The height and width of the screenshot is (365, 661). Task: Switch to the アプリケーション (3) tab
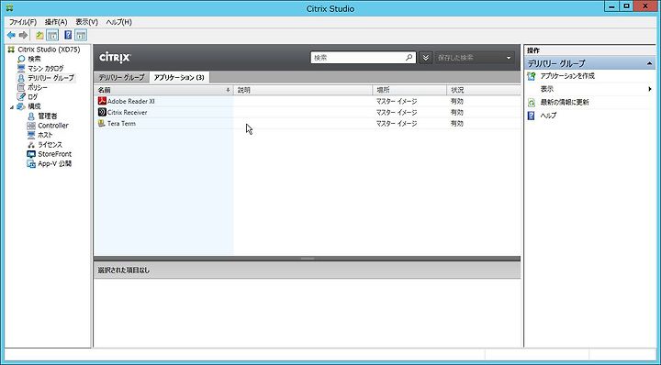pyautogui.click(x=179, y=77)
